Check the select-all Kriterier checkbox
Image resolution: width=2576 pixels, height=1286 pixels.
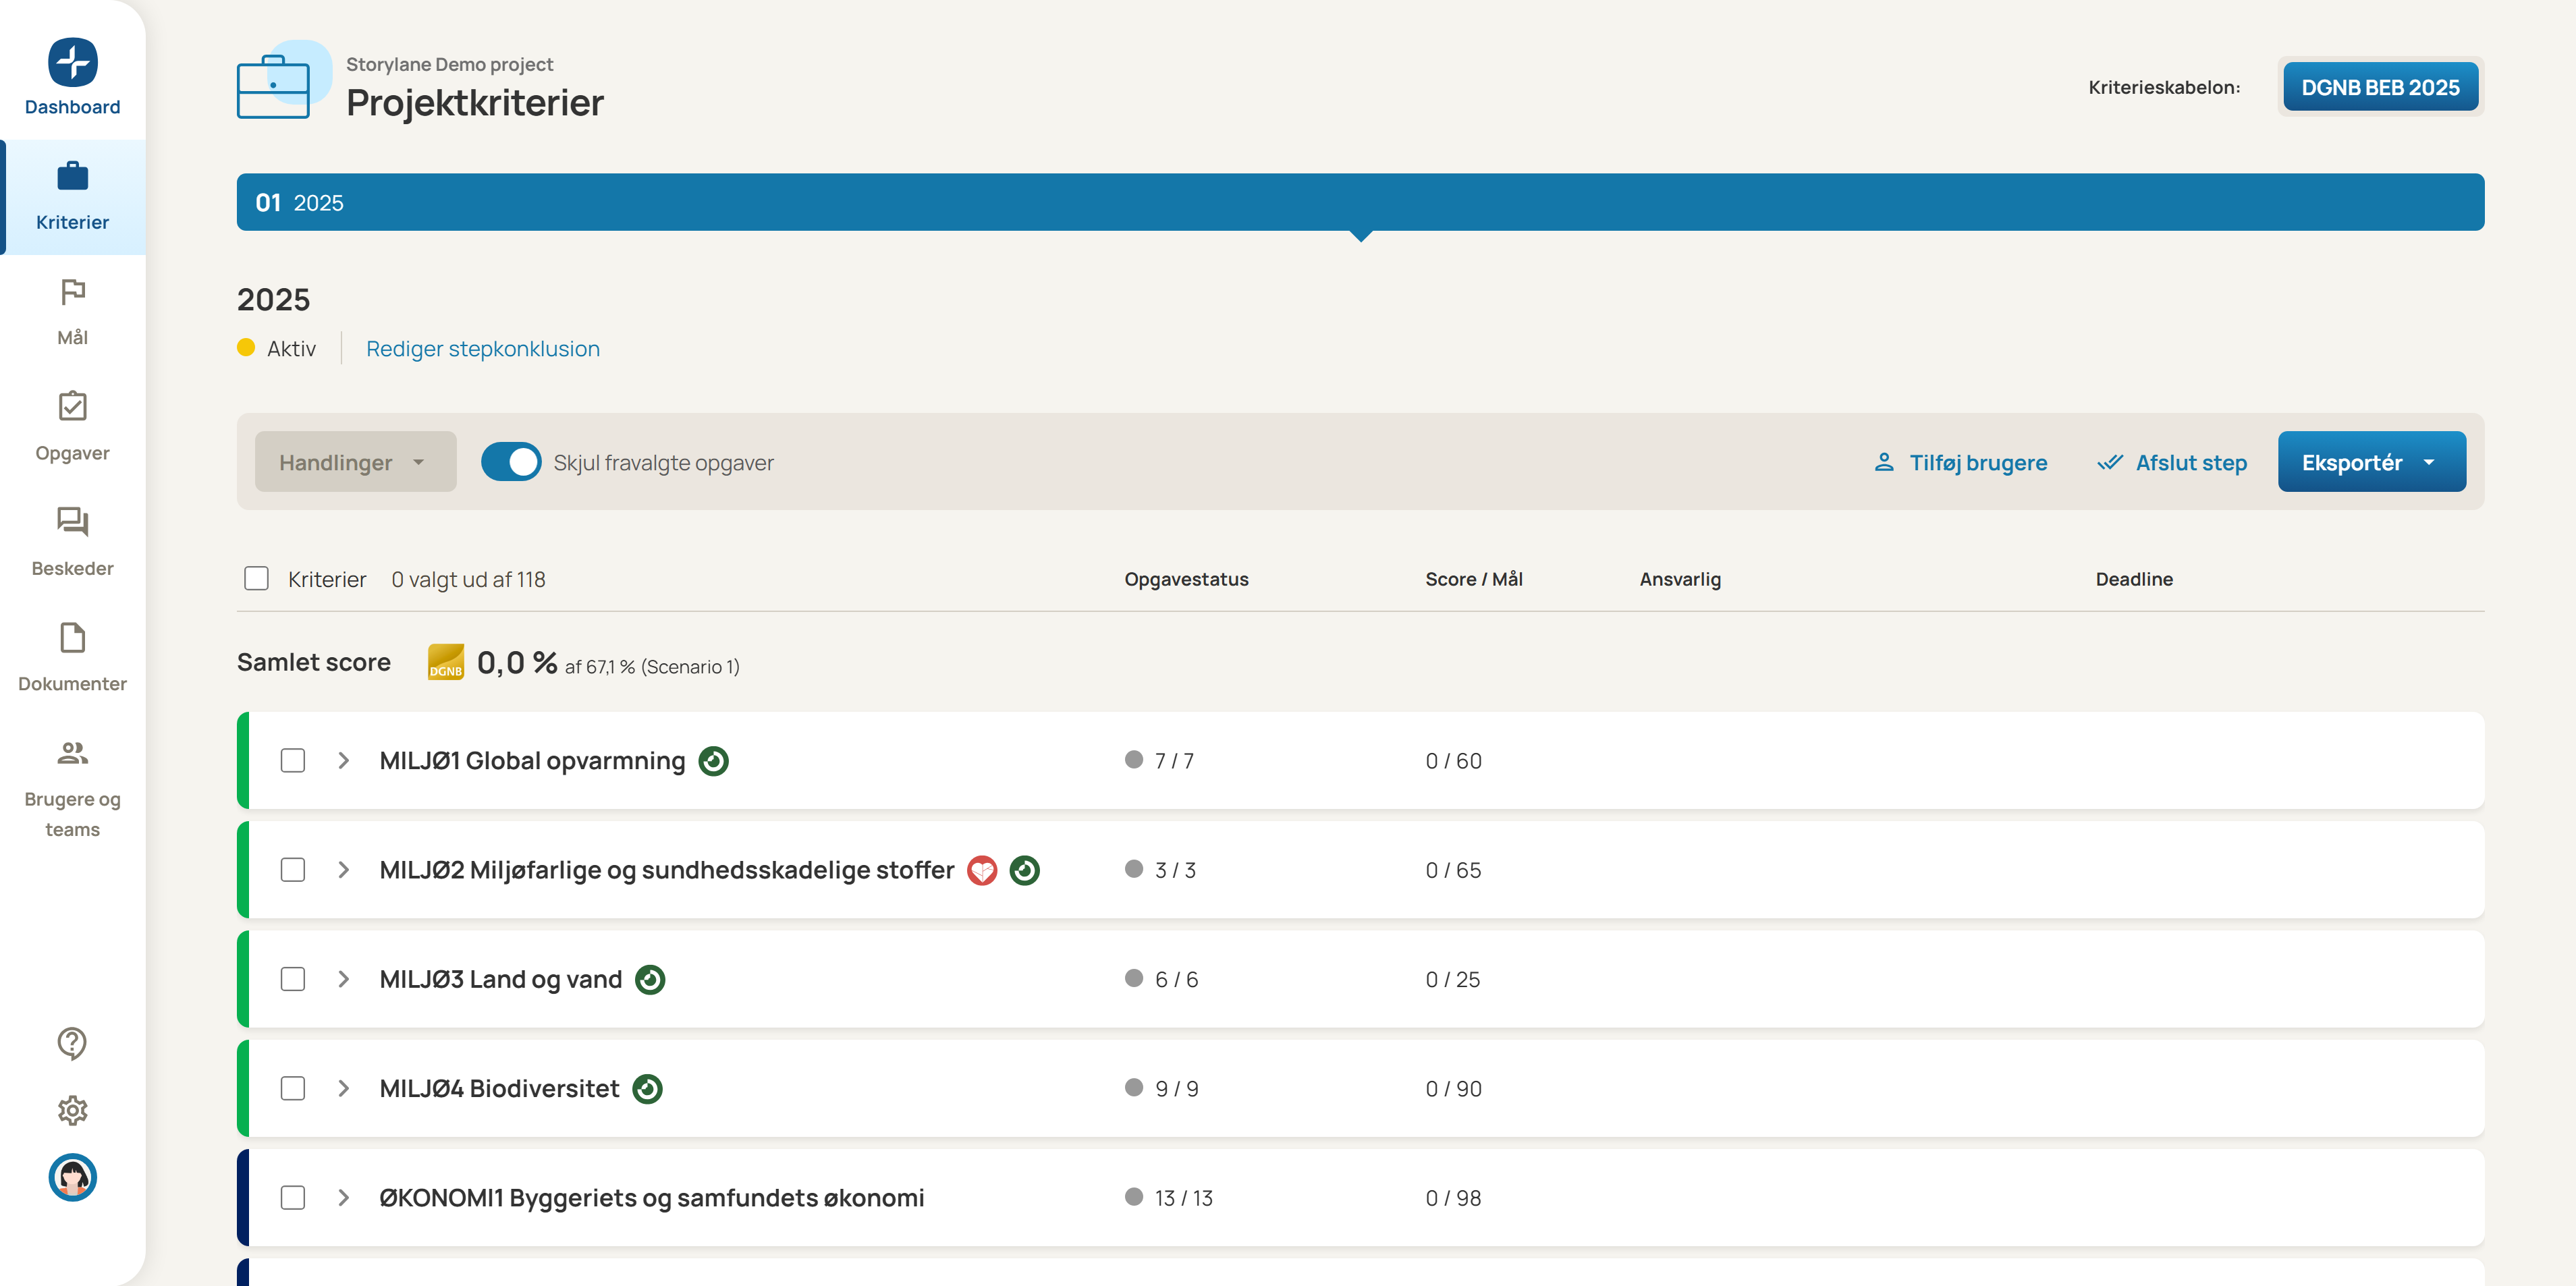(256, 579)
